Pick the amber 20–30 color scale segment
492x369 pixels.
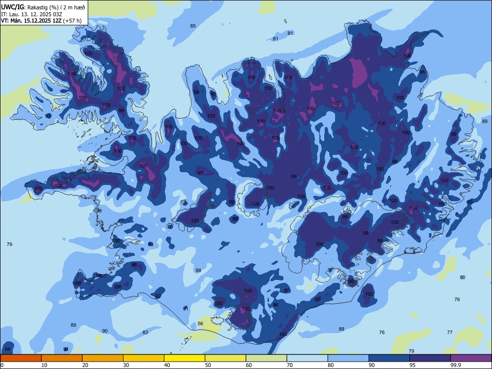coord(103,358)
